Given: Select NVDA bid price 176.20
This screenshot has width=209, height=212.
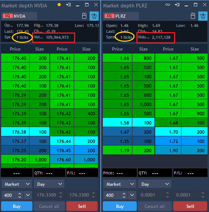Looking at the screenshot, I should (x=15, y=160).
